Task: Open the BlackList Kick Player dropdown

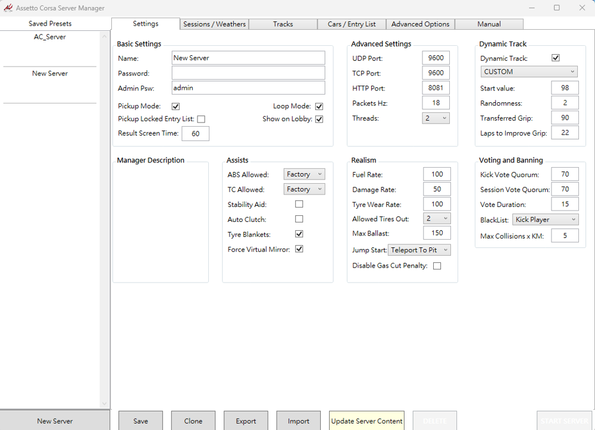Action: 545,219
